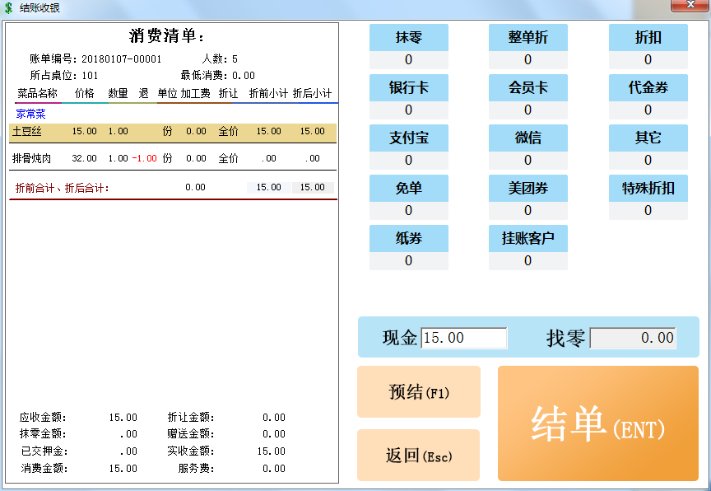Click 挂账客户 credit account button

(x=527, y=239)
